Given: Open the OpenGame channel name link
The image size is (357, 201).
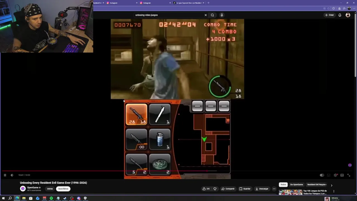Looking at the screenshot, I should [33, 188].
